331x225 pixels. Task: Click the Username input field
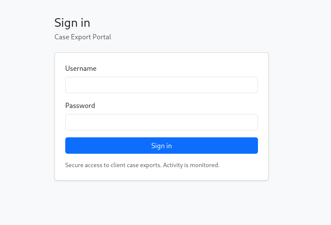point(161,85)
